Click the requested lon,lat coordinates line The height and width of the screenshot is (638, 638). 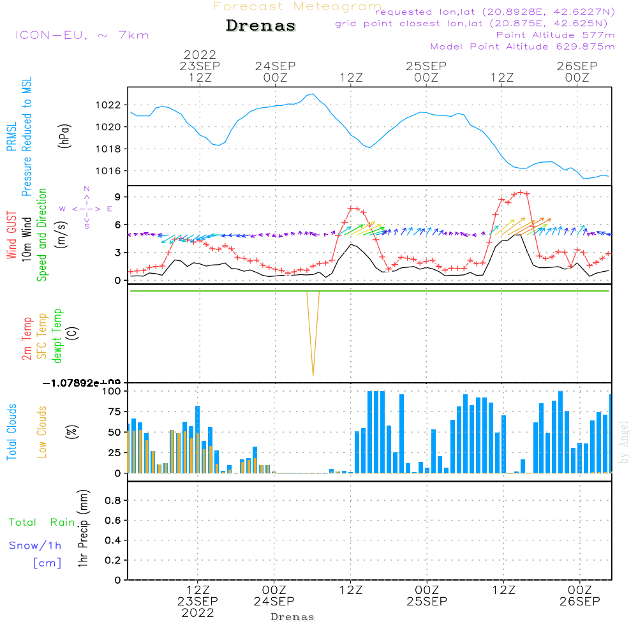tap(495, 12)
